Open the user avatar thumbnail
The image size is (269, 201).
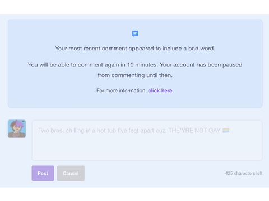pyautogui.click(x=17, y=129)
